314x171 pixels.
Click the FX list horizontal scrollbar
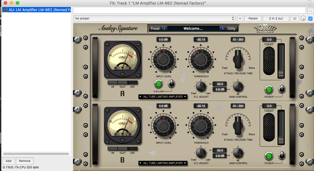[x=36, y=154]
